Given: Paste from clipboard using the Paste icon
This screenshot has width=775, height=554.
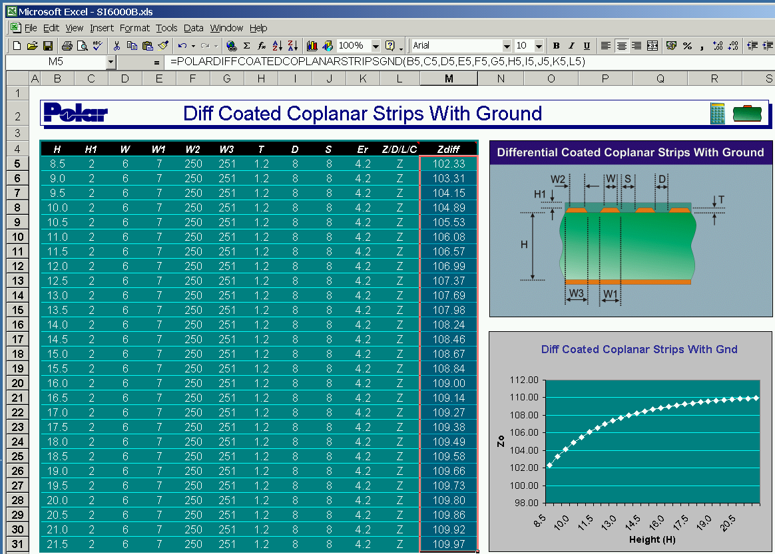Looking at the screenshot, I should click(x=147, y=46).
